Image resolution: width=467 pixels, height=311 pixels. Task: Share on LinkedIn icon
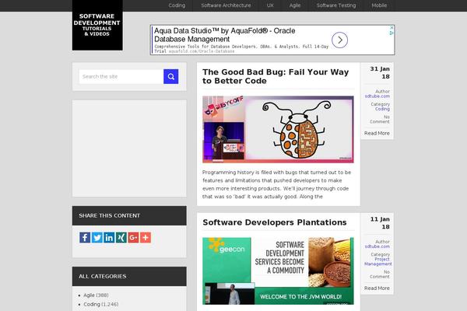click(109, 237)
